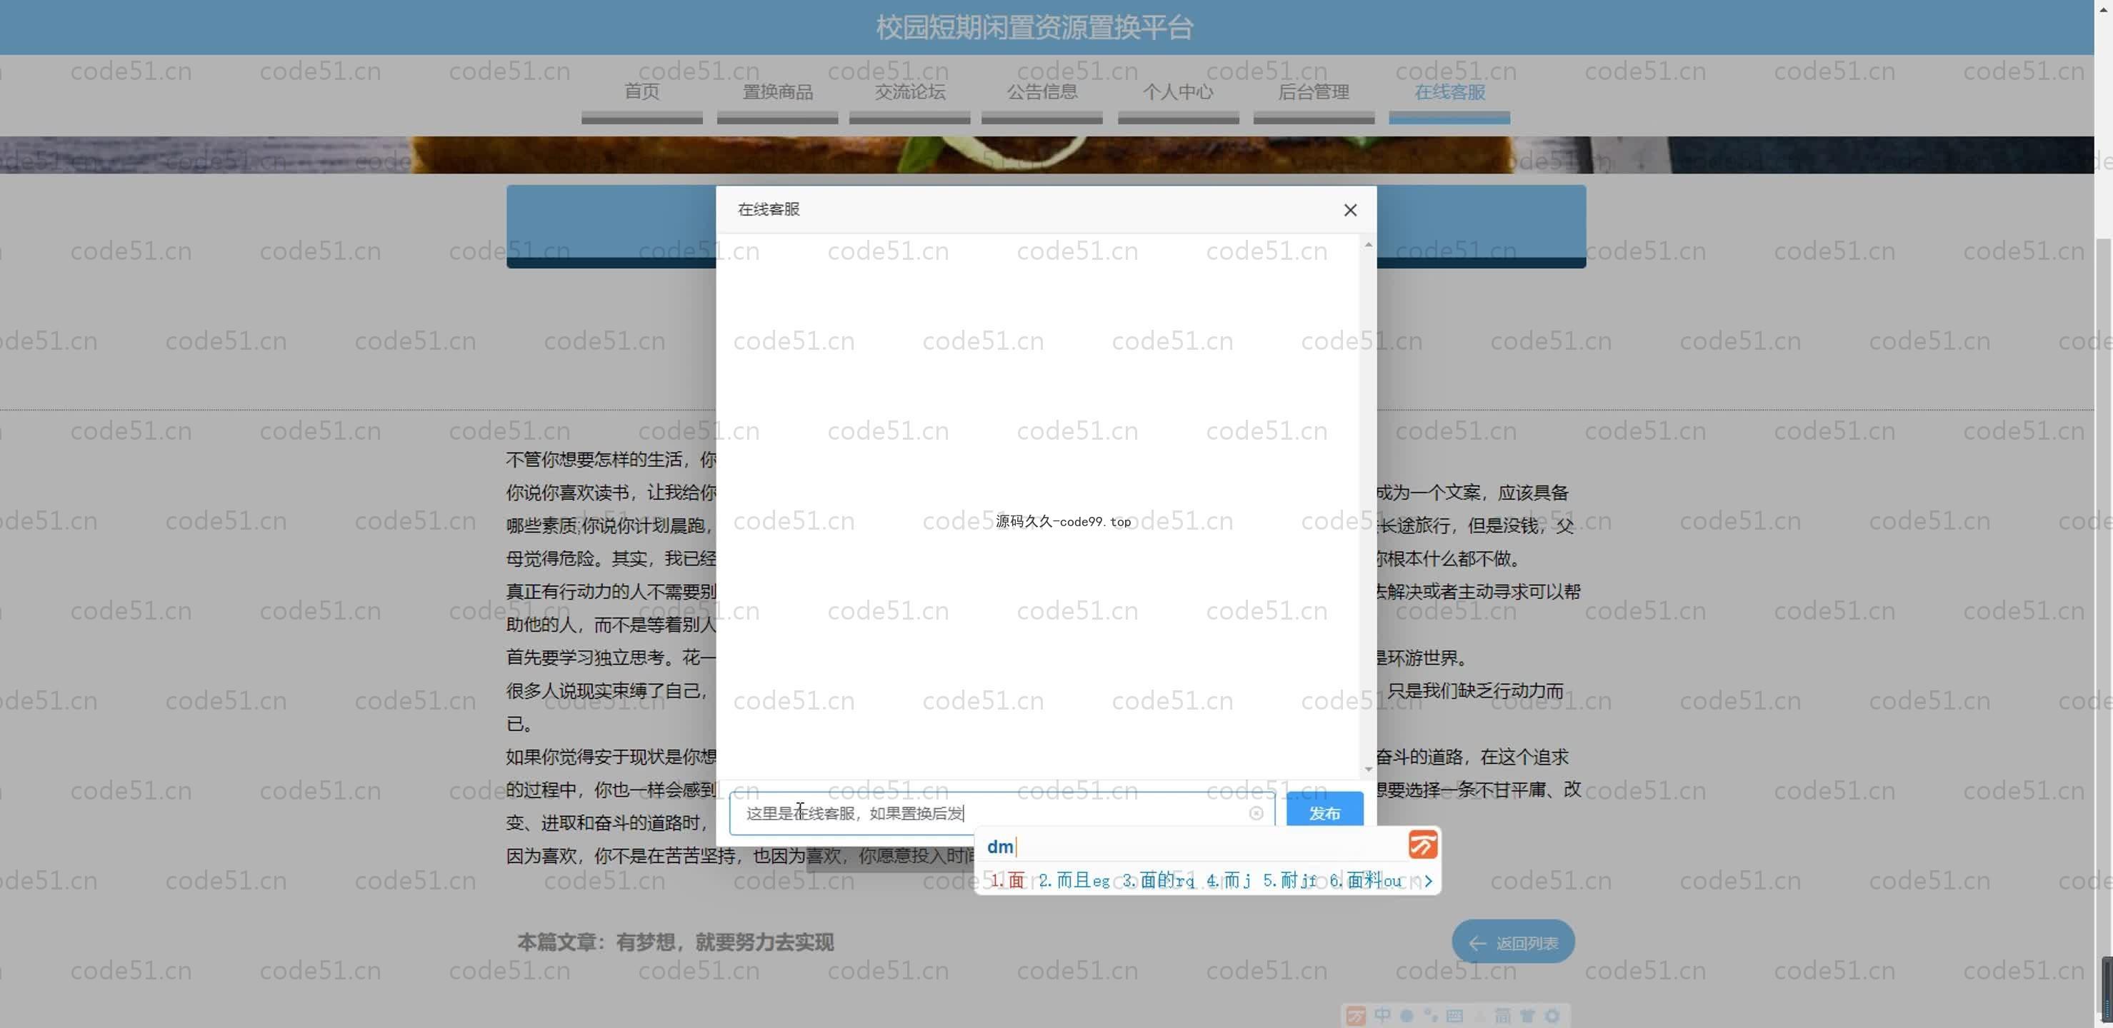Choose IME candidate 2 而且

point(1074,880)
